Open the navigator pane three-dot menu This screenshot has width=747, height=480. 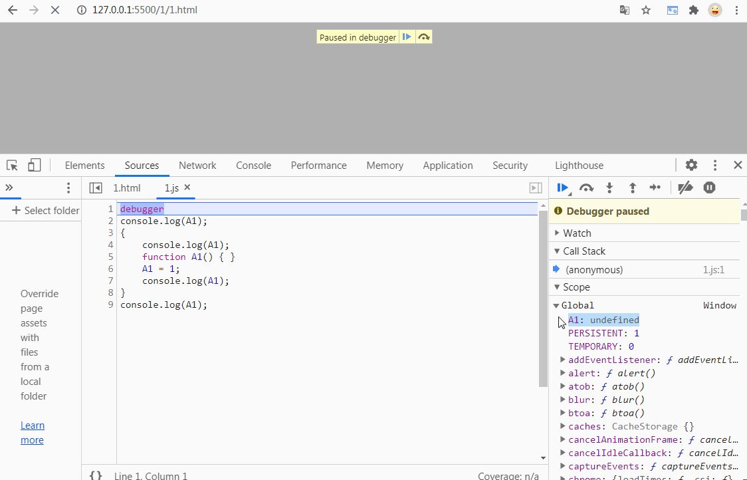[68, 187]
